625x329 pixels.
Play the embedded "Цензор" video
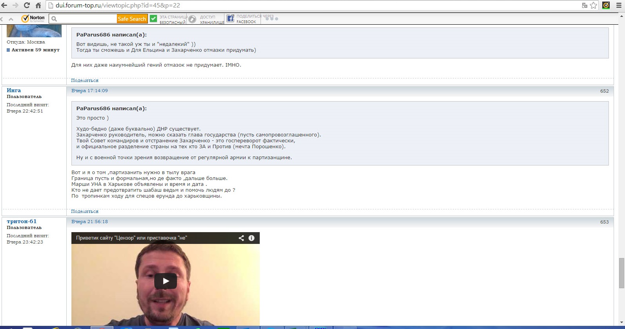pyautogui.click(x=165, y=281)
